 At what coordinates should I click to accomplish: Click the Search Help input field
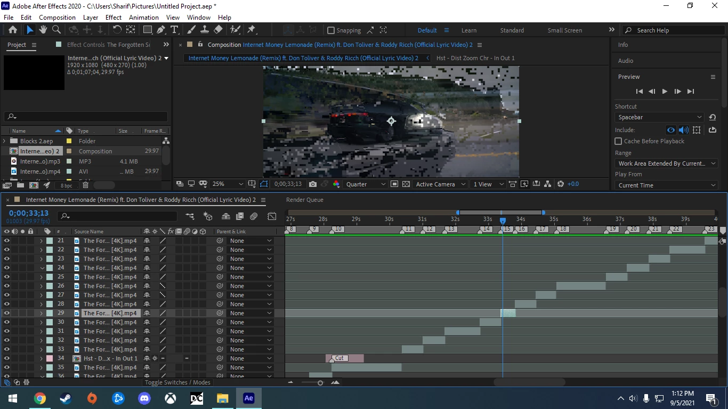tap(673, 30)
